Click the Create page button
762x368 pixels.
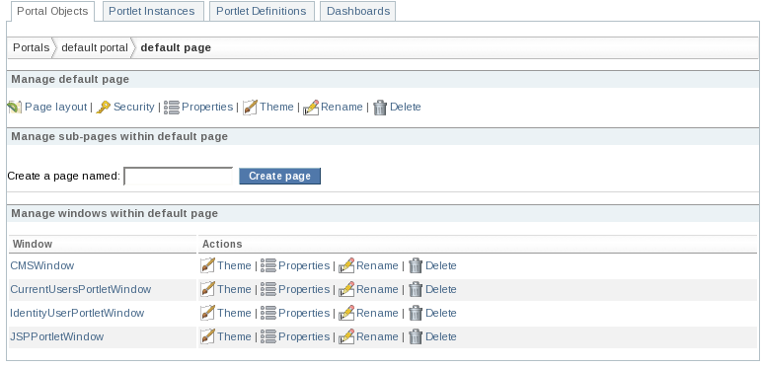pos(280,176)
